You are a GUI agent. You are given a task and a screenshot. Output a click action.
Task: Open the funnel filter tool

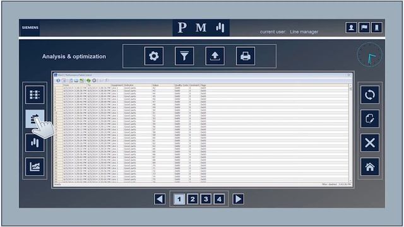(184, 56)
